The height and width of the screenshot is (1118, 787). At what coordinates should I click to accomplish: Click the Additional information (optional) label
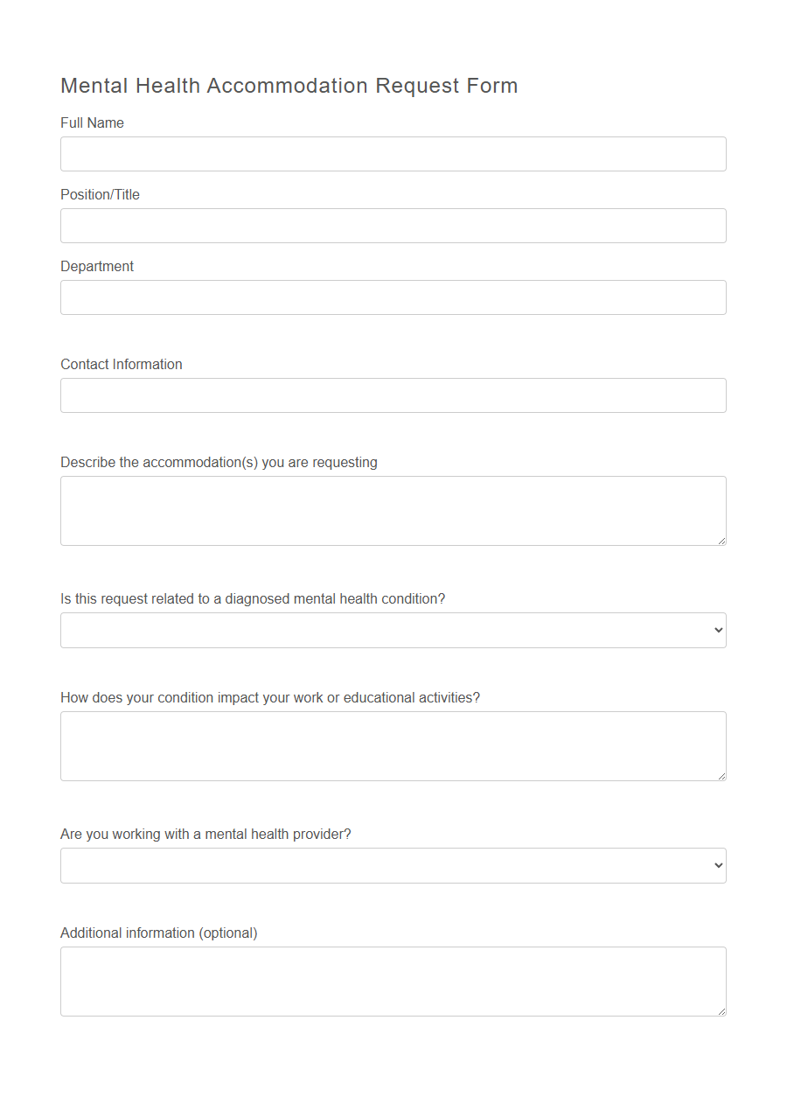tap(158, 933)
